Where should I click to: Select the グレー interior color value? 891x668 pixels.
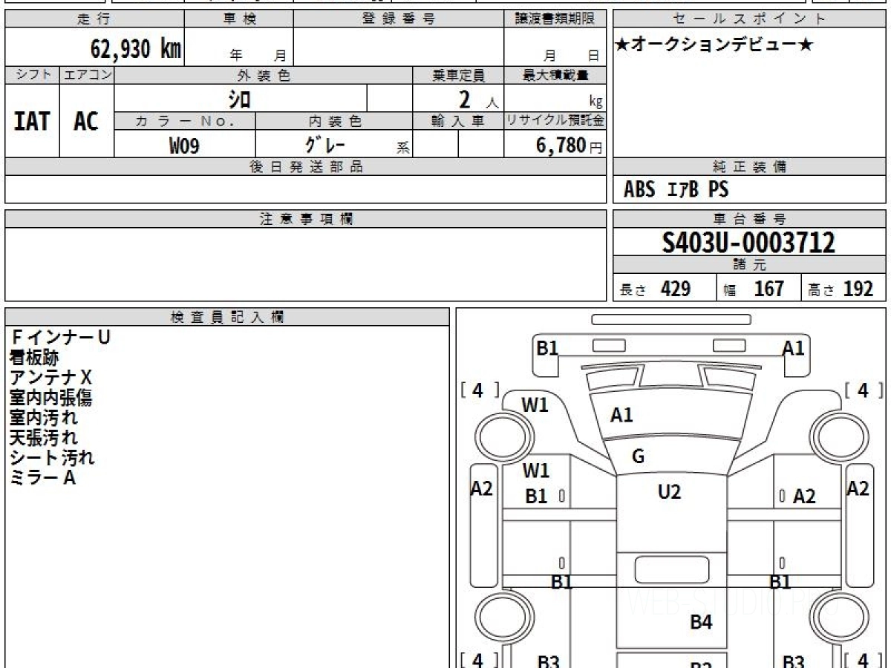(326, 144)
